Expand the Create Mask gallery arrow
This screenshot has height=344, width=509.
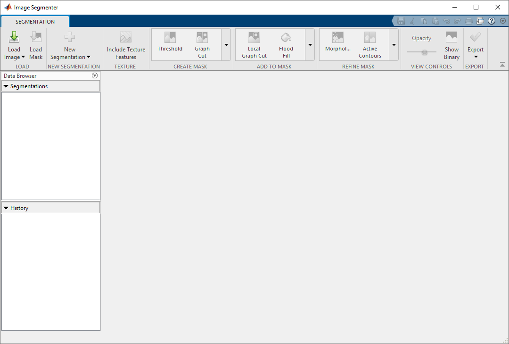[x=226, y=45]
